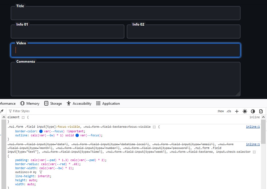The height and width of the screenshot is (189, 267).
Task: Click filter icon beside outline property
Action: (x=41, y=172)
